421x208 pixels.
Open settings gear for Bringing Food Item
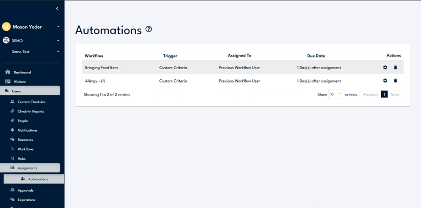click(385, 68)
